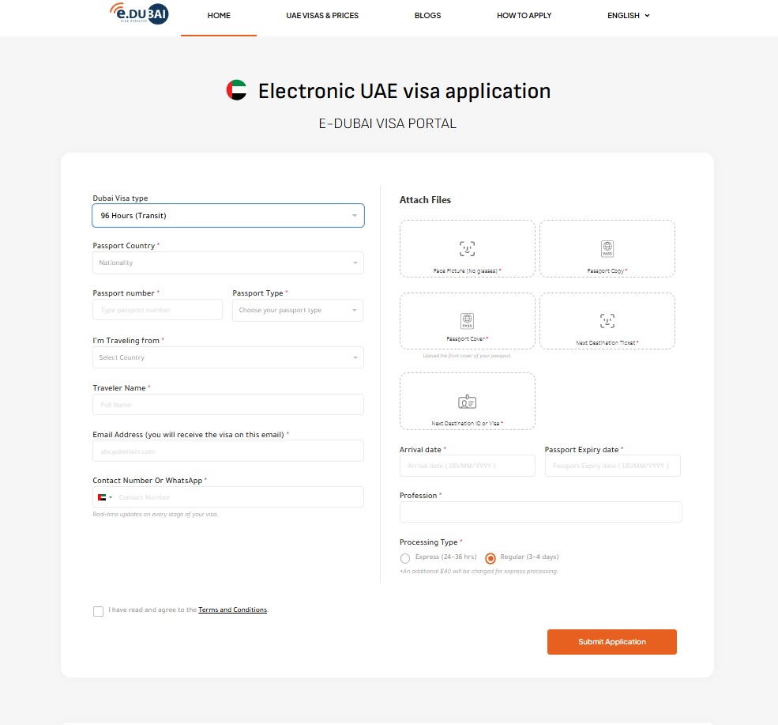Open the Dubai Visa type dropdown

click(227, 216)
